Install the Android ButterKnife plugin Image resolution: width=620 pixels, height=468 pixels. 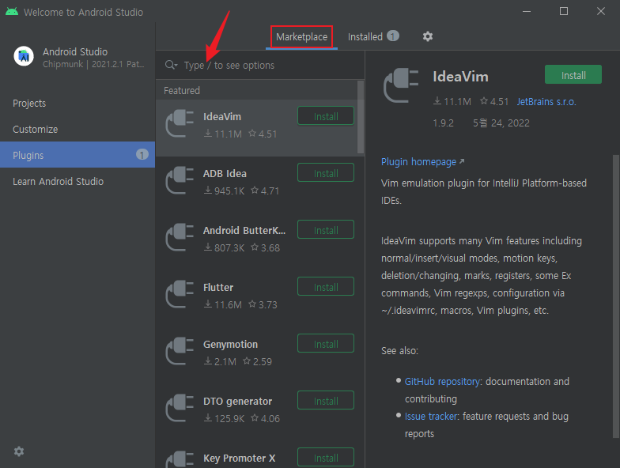tap(326, 229)
